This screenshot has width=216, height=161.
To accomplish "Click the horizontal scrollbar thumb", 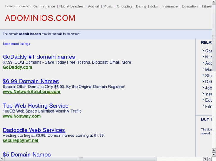I will [80, 159].
